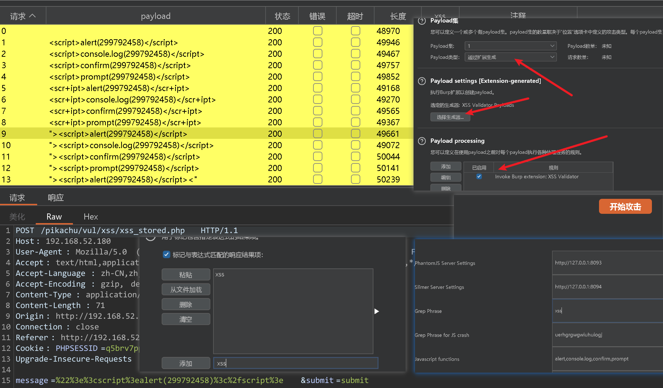Select row 3 <script>confirm(299792458)</script>
The height and width of the screenshot is (388, 663).
pyautogui.click(x=207, y=65)
